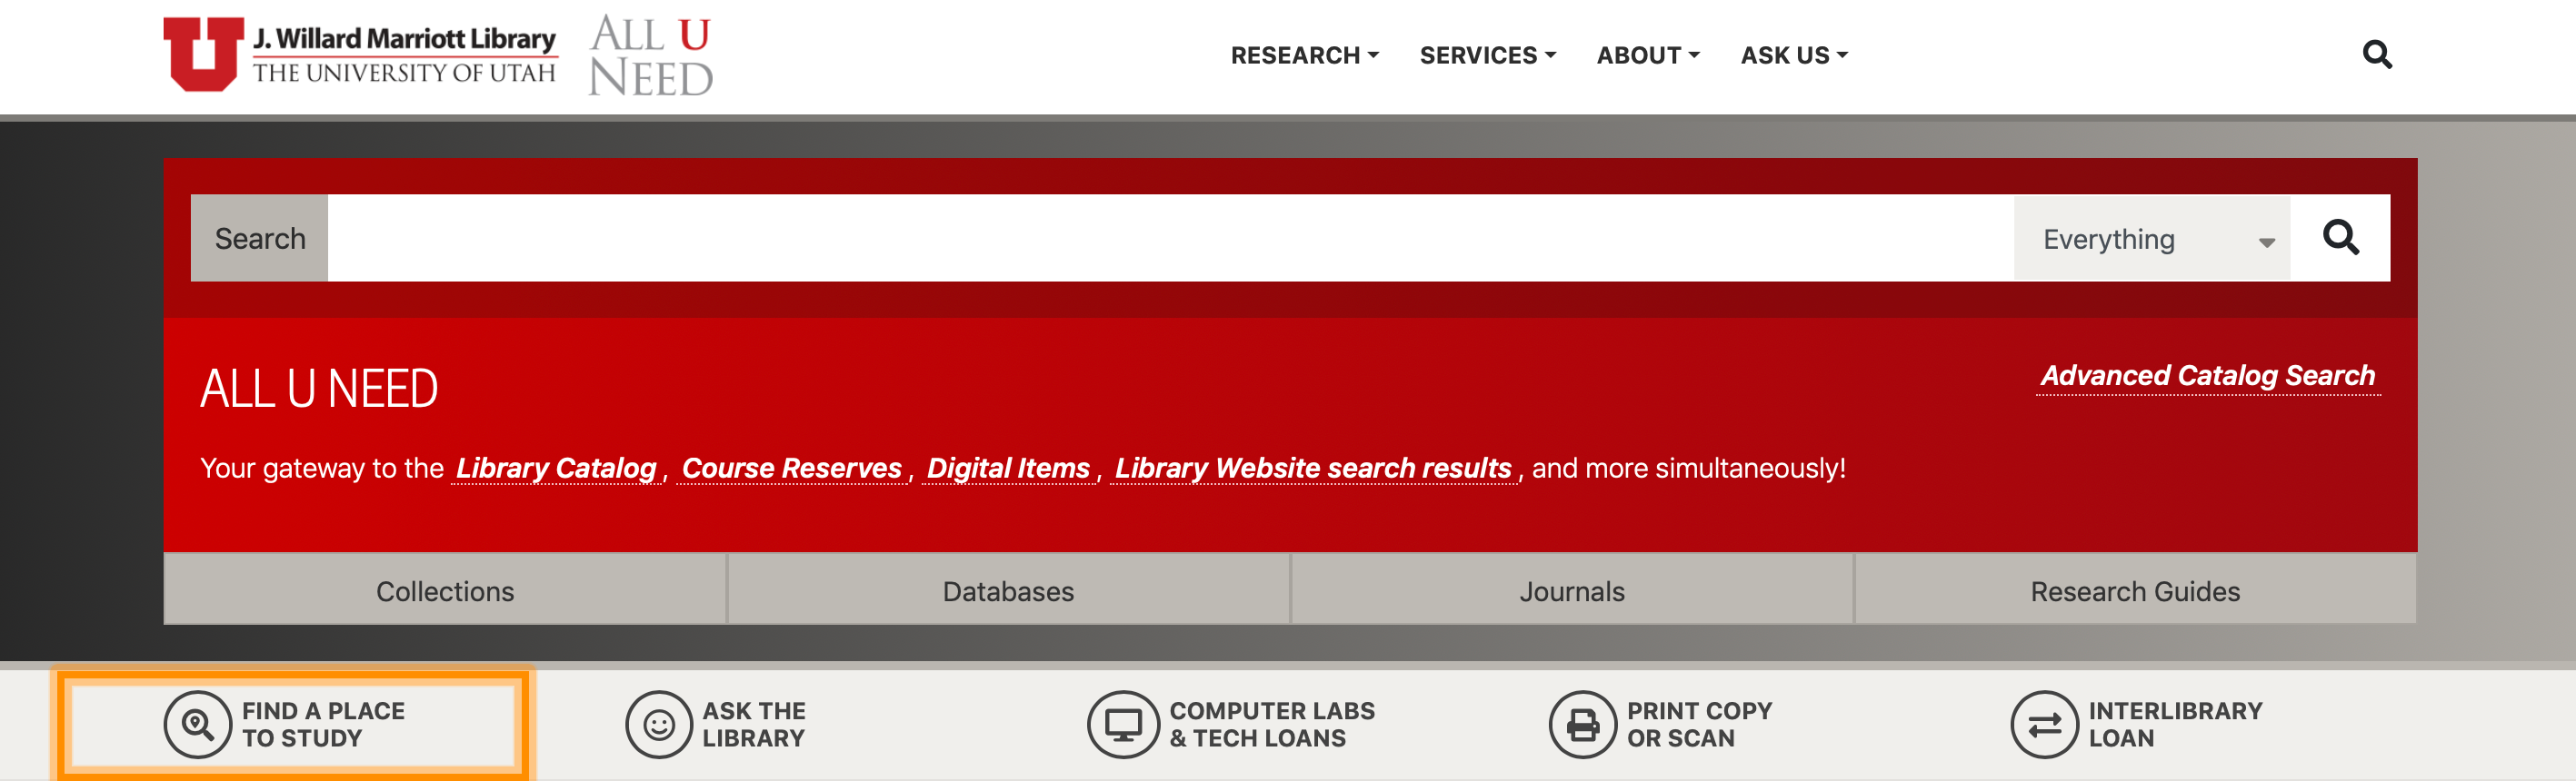The height and width of the screenshot is (781, 2576).
Task: Follow the Digital Items link
Action: tap(1008, 468)
